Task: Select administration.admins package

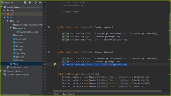Action: pos(29,25)
